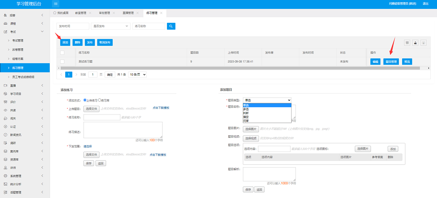
Task: Focus the 练习名称 search field
Action: click(x=149, y=26)
